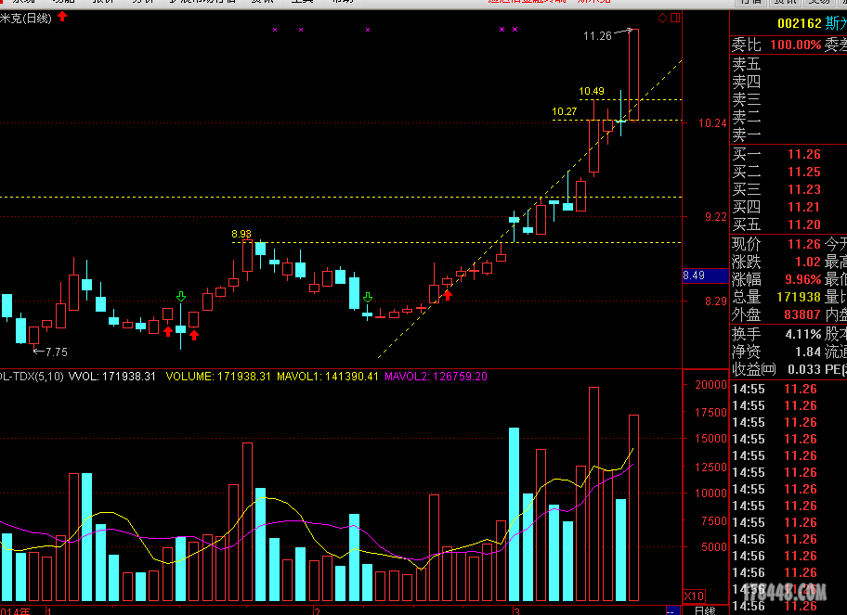Select the 卖五 ask row
The image size is (847, 615).
(788, 64)
